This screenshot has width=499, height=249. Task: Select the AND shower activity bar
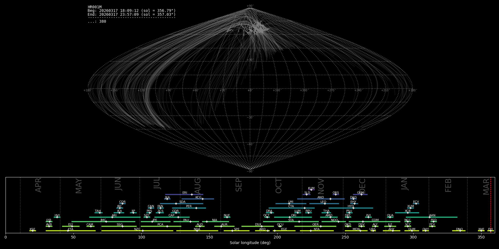[x=321, y=199]
